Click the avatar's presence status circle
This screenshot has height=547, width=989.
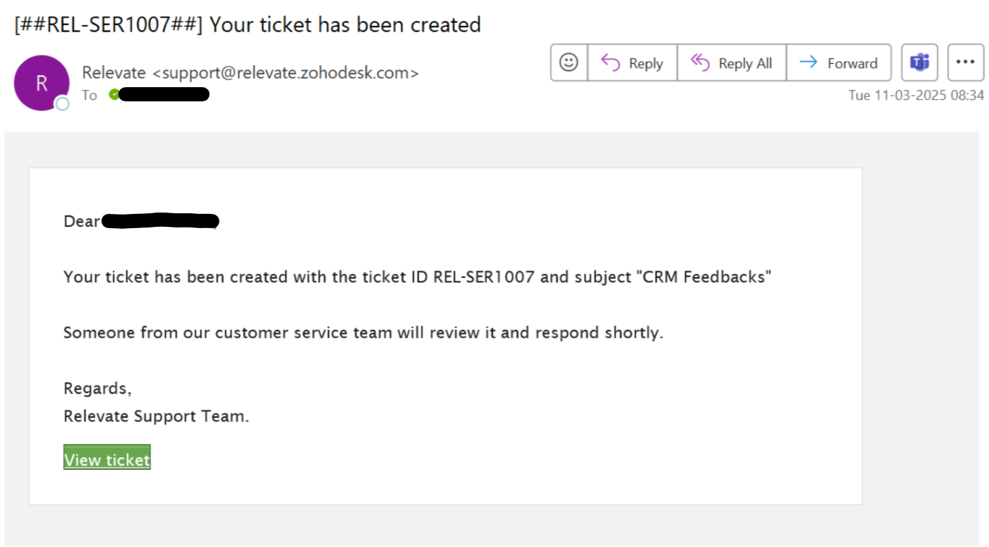[x=62, y=104]
